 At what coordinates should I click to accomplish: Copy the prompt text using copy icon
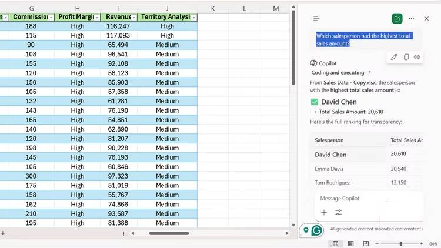(406, 57)
